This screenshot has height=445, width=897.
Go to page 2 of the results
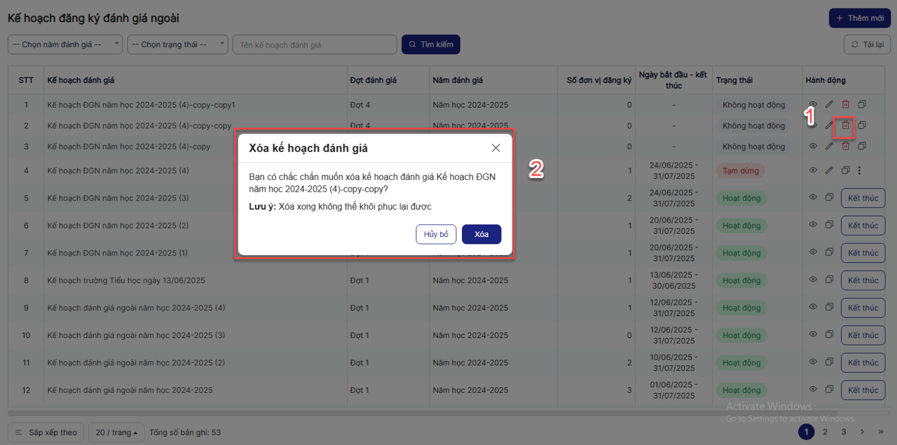point(825,432)
